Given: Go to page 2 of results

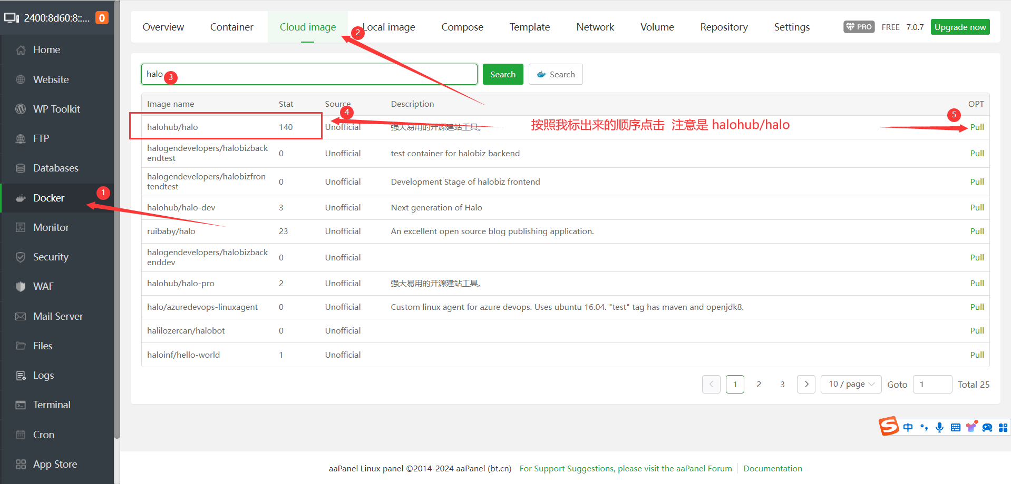Looking at the screenshot, I should coord(759,384).
